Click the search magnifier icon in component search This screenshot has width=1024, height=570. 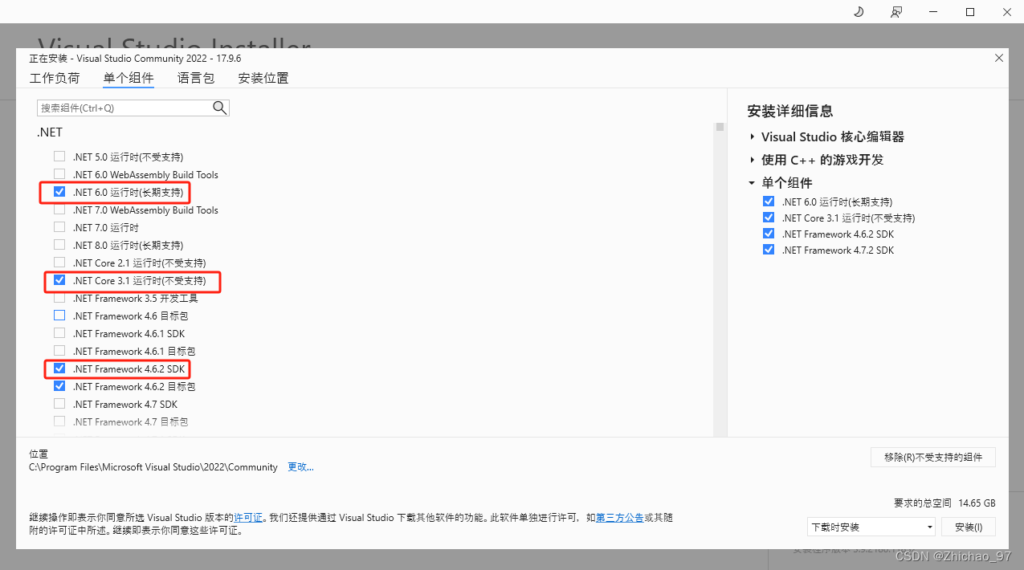pyautogui.click(x=220, y=108)
